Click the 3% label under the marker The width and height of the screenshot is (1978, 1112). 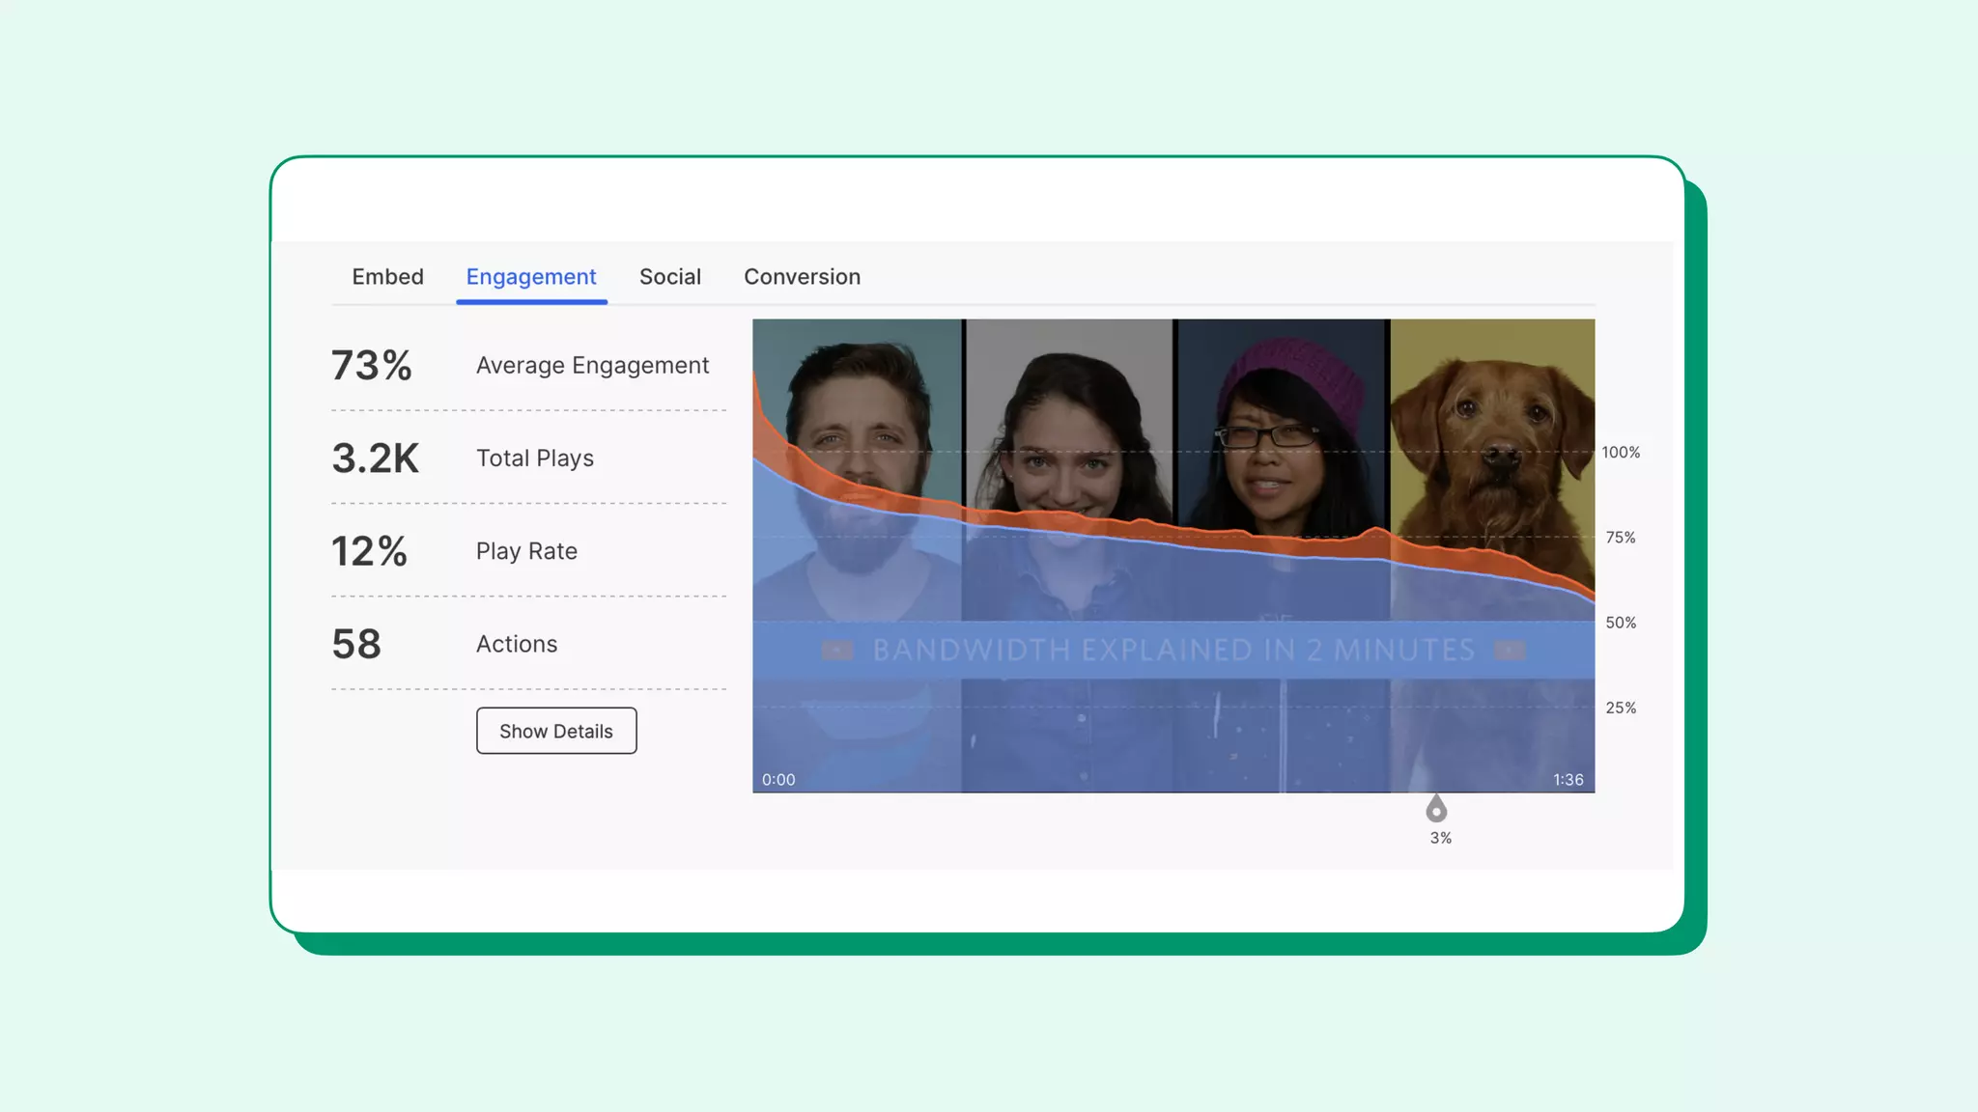(x=1440, y=838)
